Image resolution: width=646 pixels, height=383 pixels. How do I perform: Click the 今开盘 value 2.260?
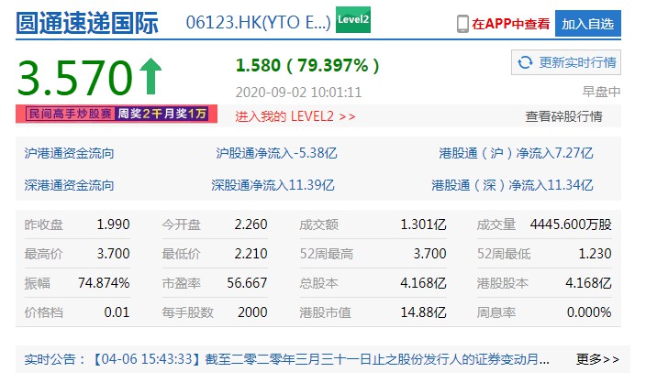click(x=251, y=224)
